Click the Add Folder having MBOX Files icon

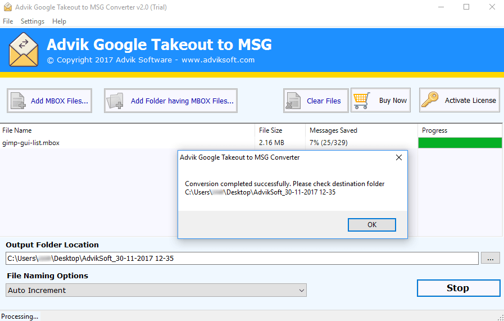pyautogui.click(x=115, y=101)
